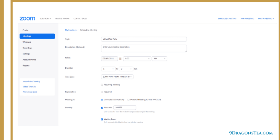Expand the duration minutes dropdown
The image size is (280, 140).
(126, 69)
